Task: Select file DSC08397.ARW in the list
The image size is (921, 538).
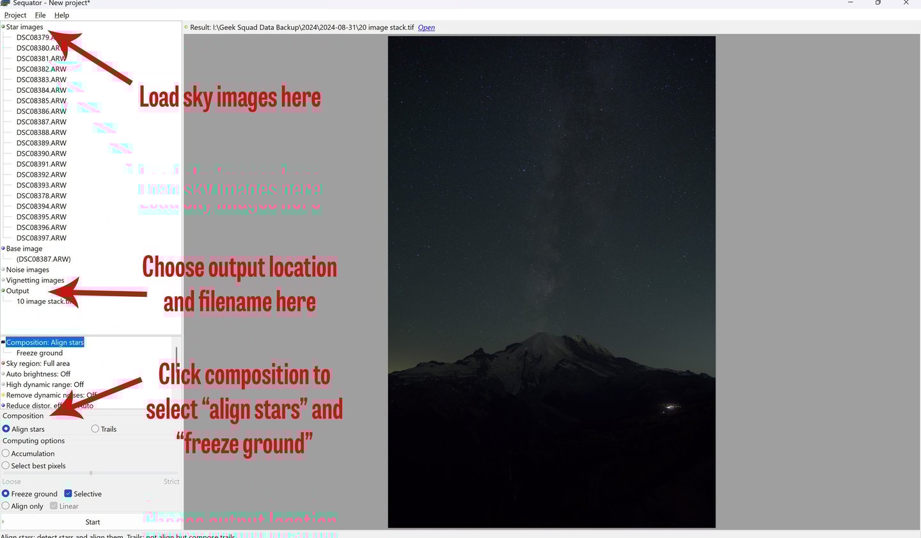Action: click(x=42, y=238)
